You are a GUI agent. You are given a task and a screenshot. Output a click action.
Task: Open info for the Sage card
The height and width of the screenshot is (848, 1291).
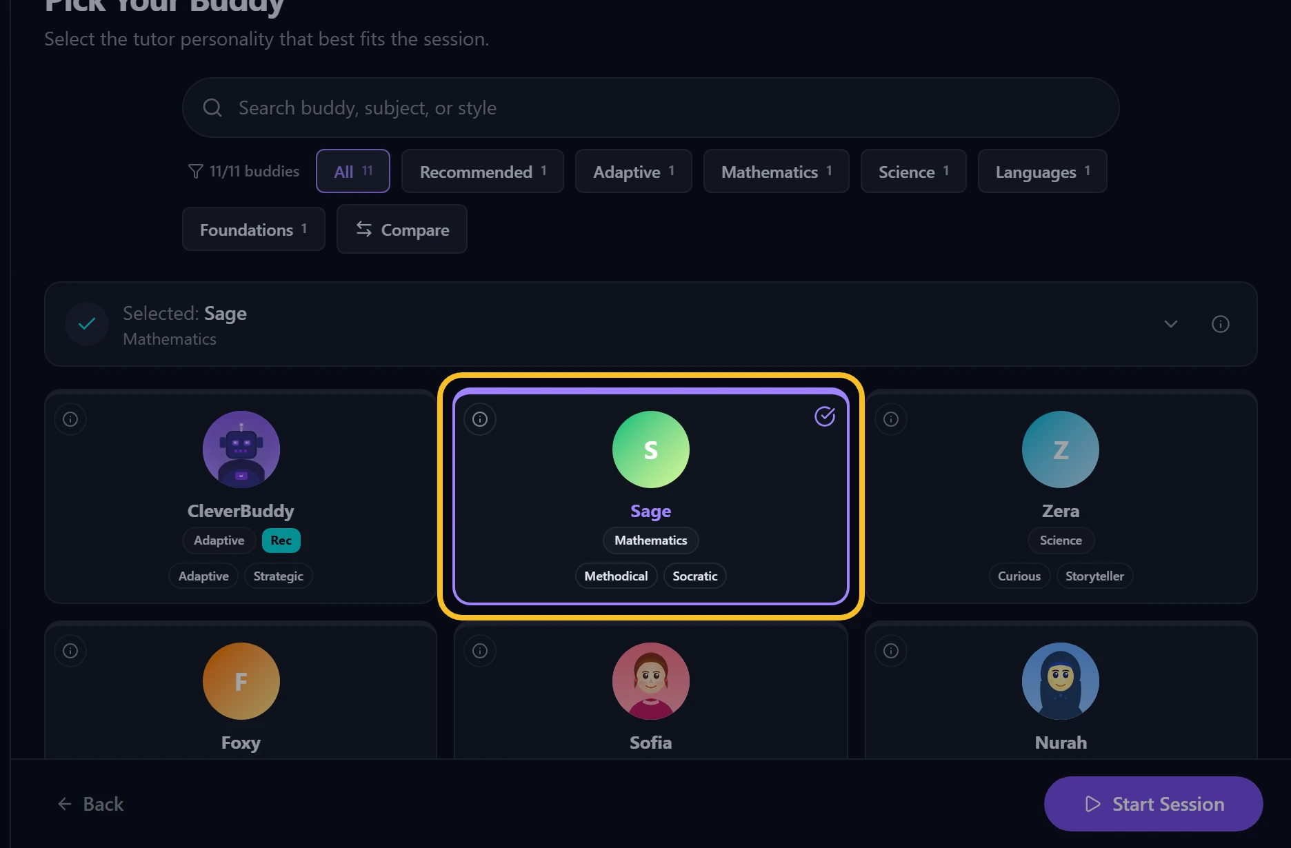[x=480, y=419]
